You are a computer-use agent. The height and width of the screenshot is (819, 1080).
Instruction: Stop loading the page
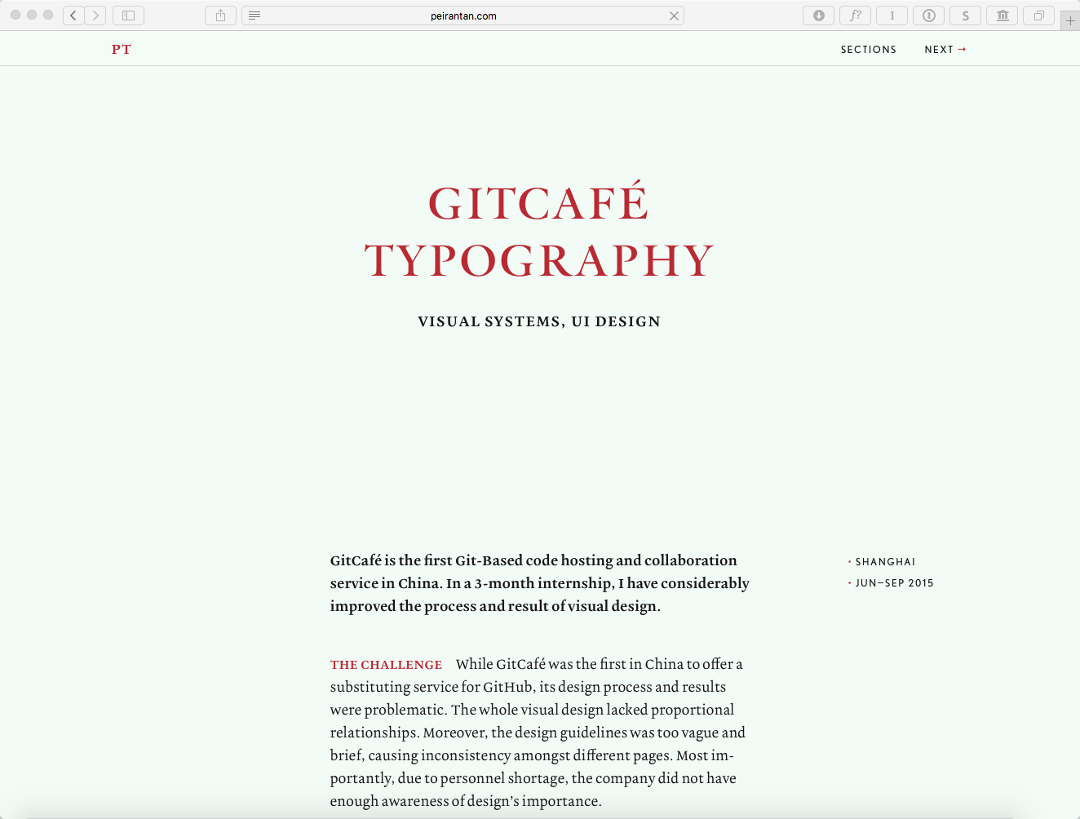pyautogui.click(x=674, y=15)
